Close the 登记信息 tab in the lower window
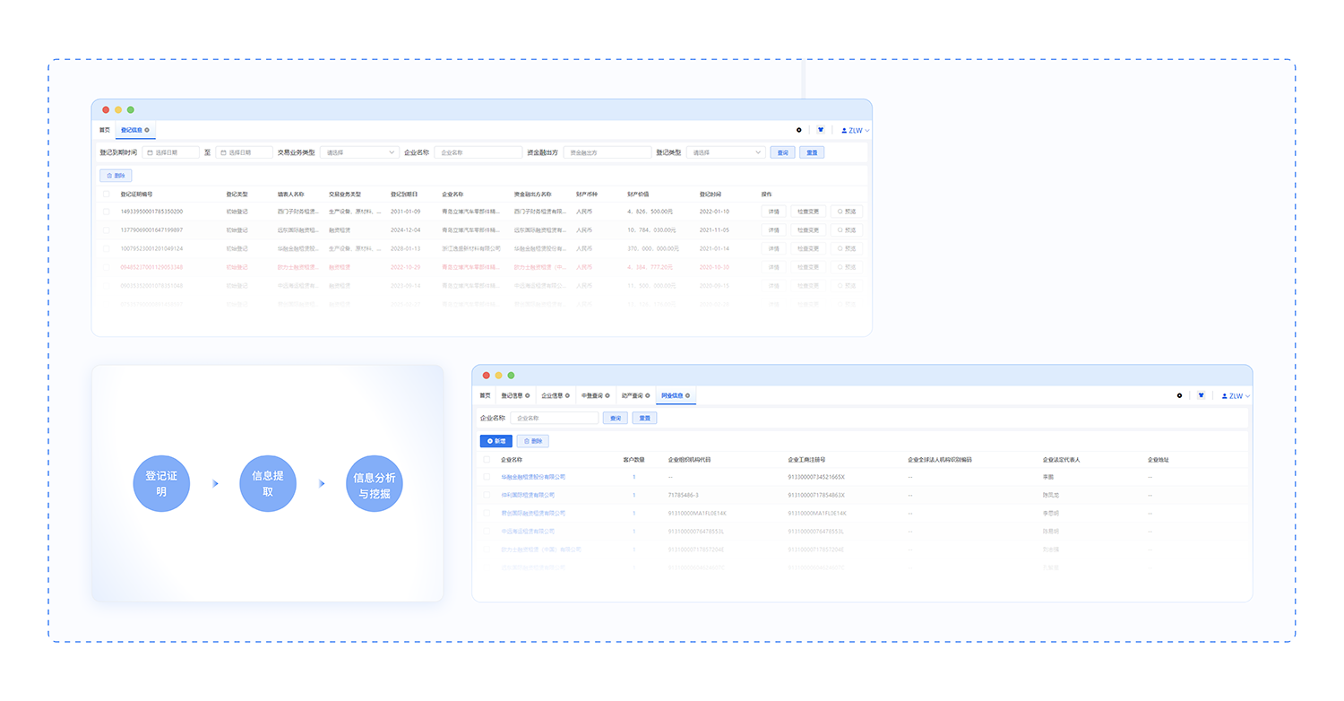Image resolution: width=1344 pixels, height=701 pixels. 528,395
